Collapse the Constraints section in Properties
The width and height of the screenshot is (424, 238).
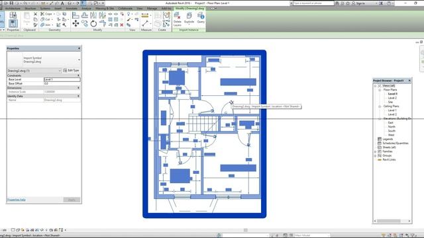[78, 75]
